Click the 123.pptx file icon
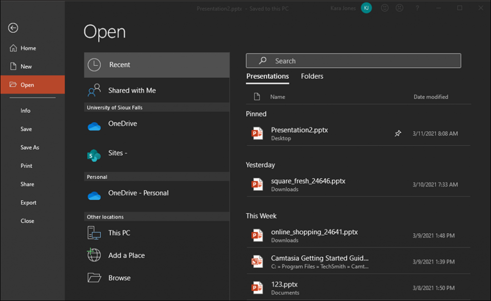This screenshot has height=301, width=491. [x=257, y=288]
